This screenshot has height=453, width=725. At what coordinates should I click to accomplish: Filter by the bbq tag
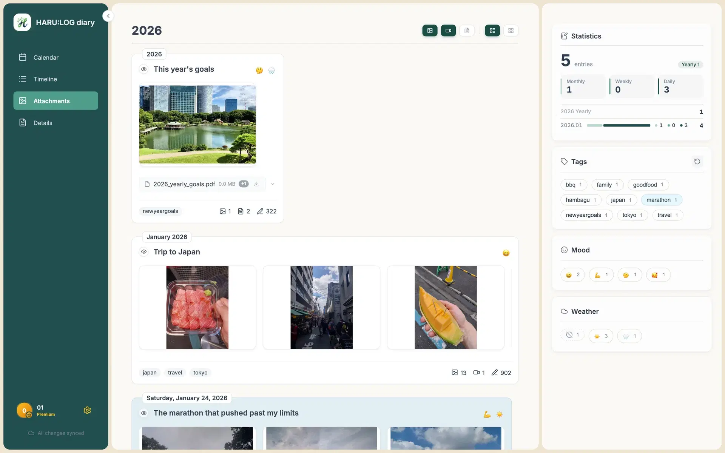tap(574, 185)
